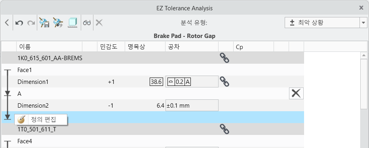Click the link icon on the 1K0_615_601_AA-BREMS row
369x148 pixels.
(x=224, y=58)
